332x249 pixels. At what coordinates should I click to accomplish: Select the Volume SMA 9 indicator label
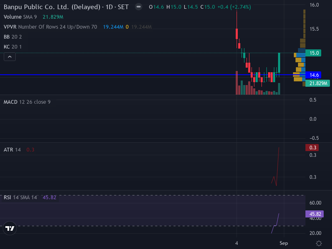point(20,17)
